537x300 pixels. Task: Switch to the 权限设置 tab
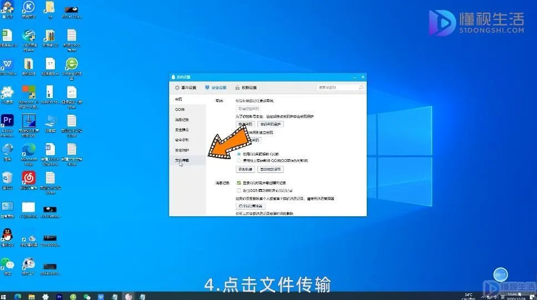coord(246,88)
